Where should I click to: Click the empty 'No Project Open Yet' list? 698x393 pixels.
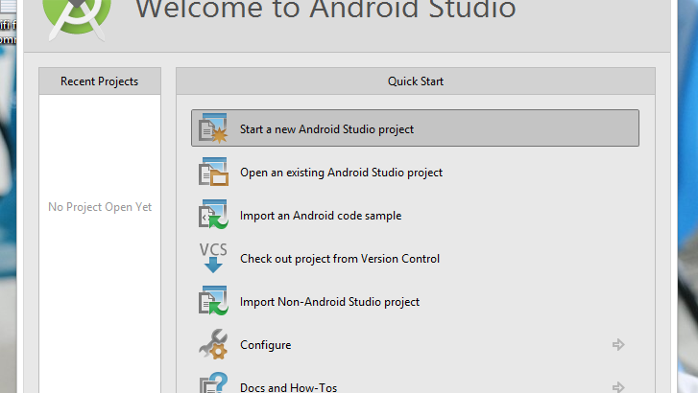point(100,207)
